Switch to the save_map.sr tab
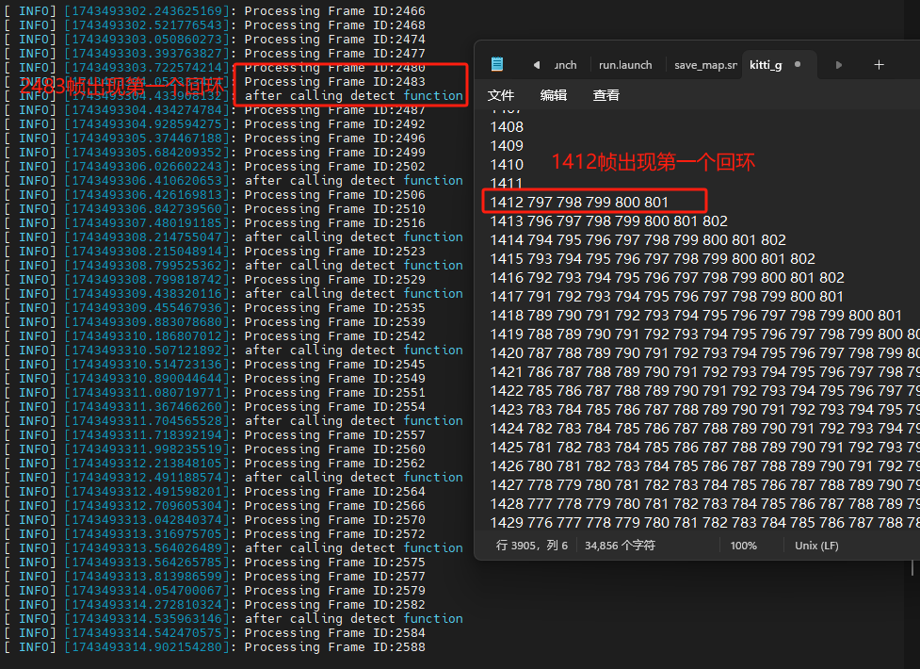 pyautogui.click(x=704, y=64)
